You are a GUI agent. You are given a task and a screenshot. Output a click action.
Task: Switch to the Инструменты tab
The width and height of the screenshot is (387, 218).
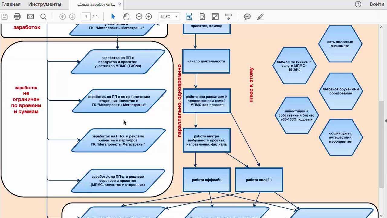tap(45, 4)
